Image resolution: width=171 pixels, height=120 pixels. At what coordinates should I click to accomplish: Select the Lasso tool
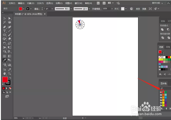[x=9, y=22]
